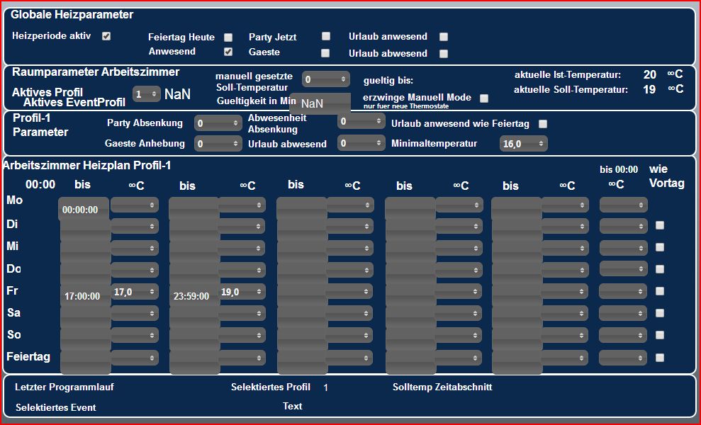The height and width of the screenshot is (425, 701).
Task: Click the aktuelle Soll-Temperatur value 19
Action: 649,89
